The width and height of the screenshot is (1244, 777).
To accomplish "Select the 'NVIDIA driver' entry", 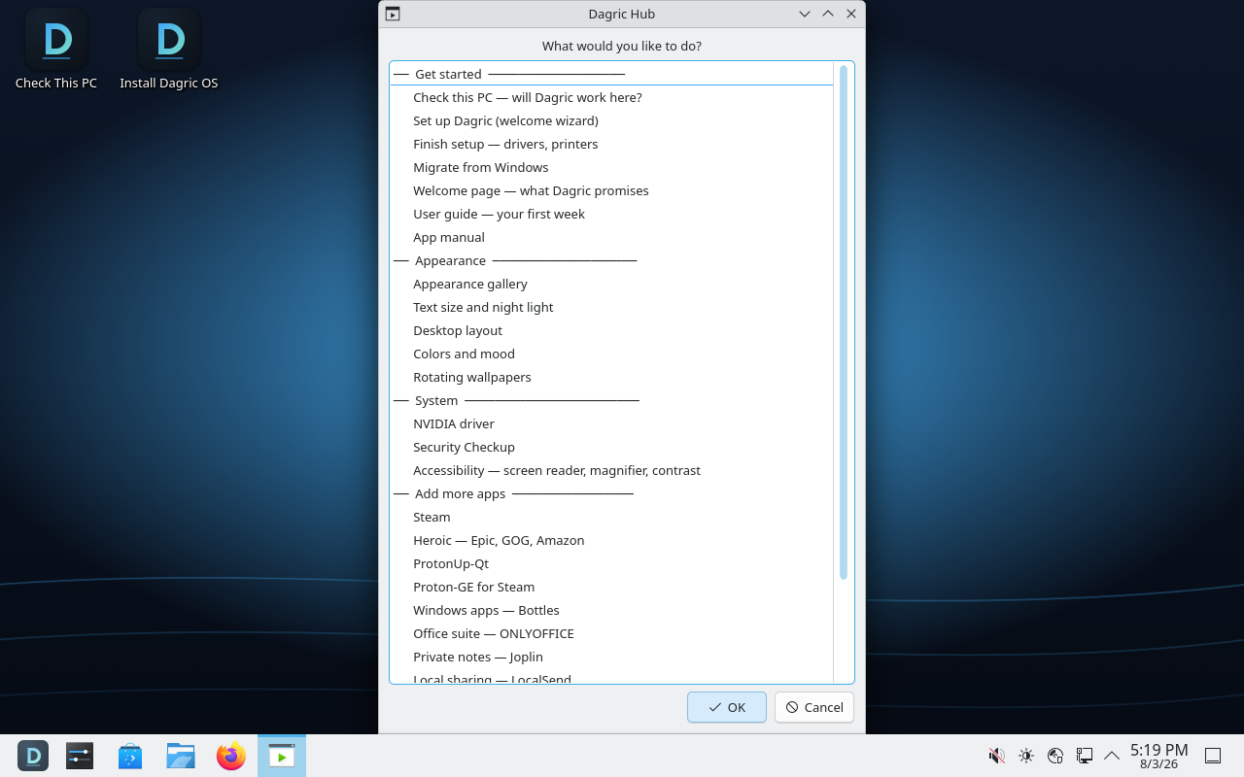I will [x=611, y=423].
